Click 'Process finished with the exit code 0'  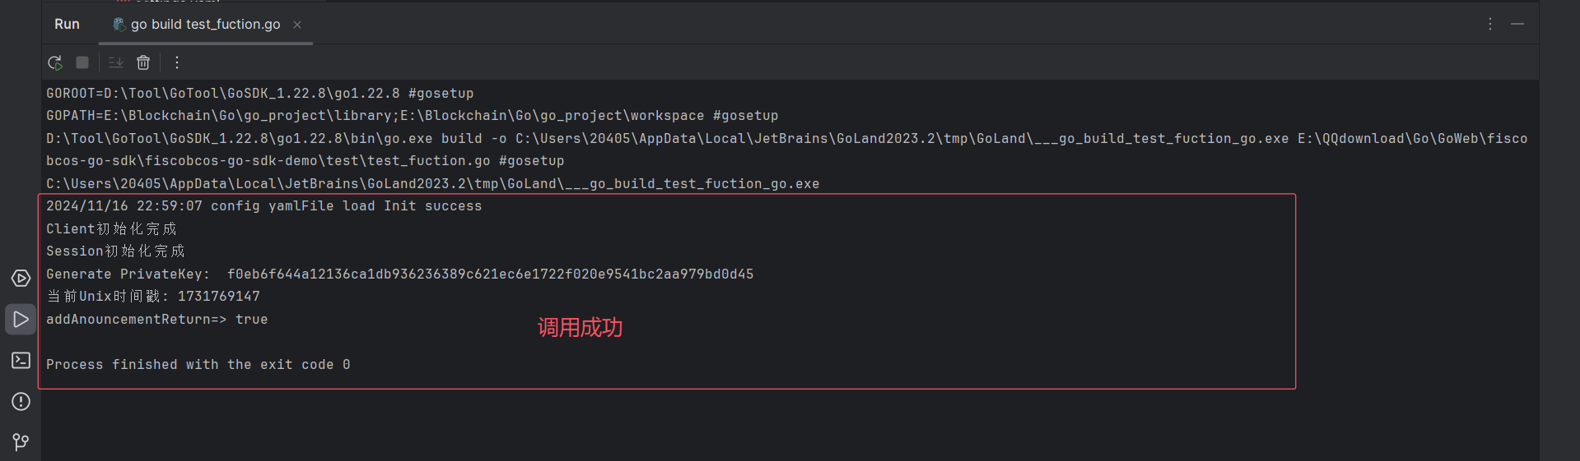click(x=198, y=365)
